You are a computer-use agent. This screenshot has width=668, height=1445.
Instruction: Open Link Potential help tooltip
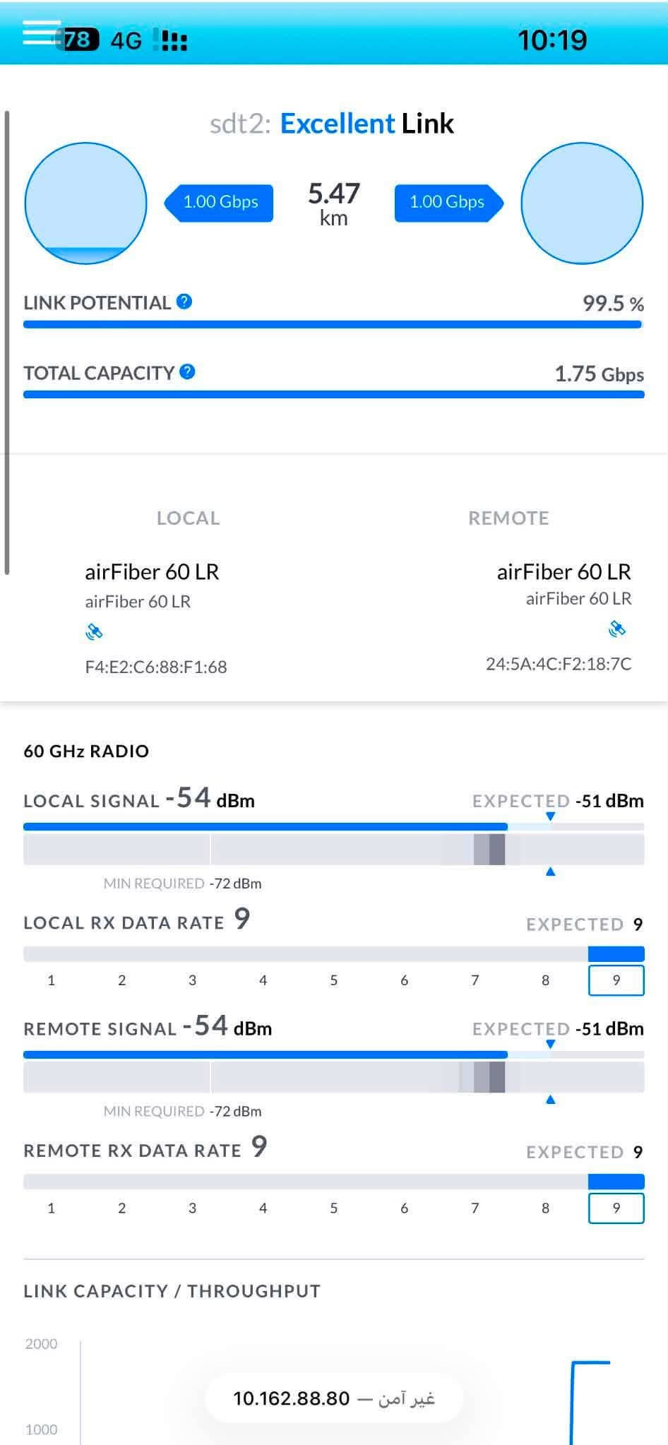[x=184, y=302]
